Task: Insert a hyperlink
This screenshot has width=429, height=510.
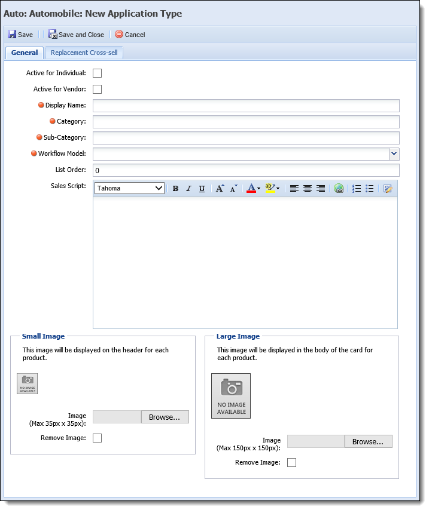Action: [339, 188]
